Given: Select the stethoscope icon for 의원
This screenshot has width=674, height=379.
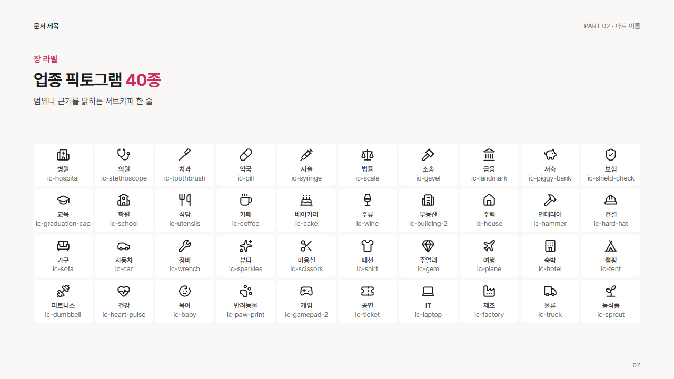Looking at the screenshot, I should 124,155.
